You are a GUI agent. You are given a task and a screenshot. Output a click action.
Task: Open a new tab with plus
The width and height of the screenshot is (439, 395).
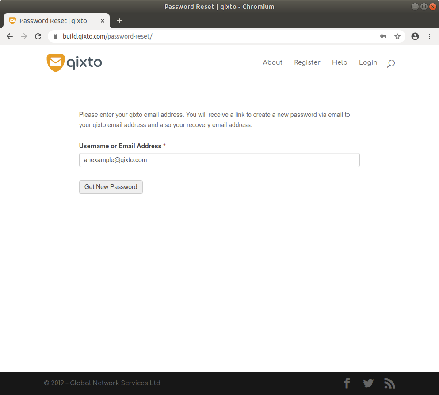point(119,21)
